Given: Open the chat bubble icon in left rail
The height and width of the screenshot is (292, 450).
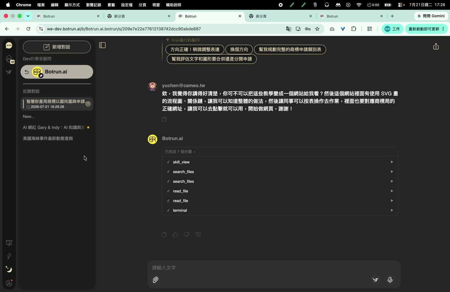Looking at the screenshot, I should click(9, 45).
